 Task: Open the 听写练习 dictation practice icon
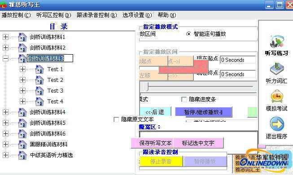tap(277, 41)
